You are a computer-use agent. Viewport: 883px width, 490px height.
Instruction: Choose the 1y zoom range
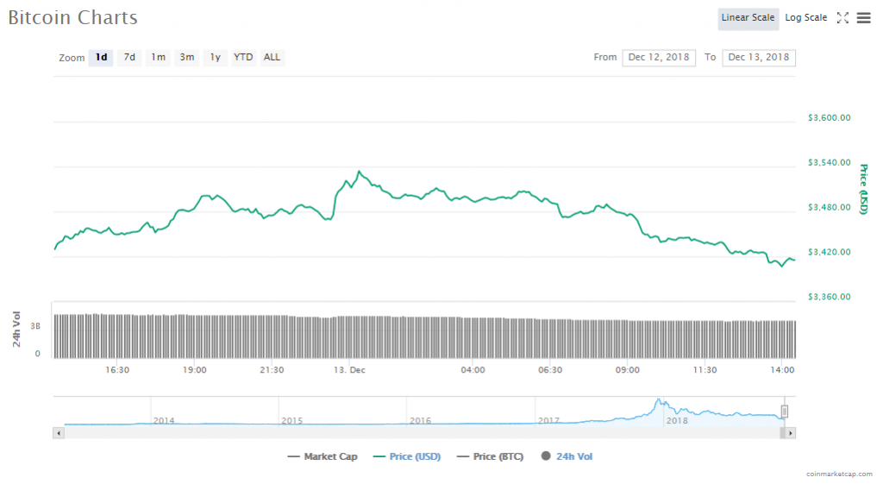(215, 58)
